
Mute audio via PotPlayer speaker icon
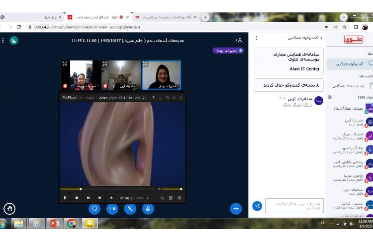pos(160,189)
